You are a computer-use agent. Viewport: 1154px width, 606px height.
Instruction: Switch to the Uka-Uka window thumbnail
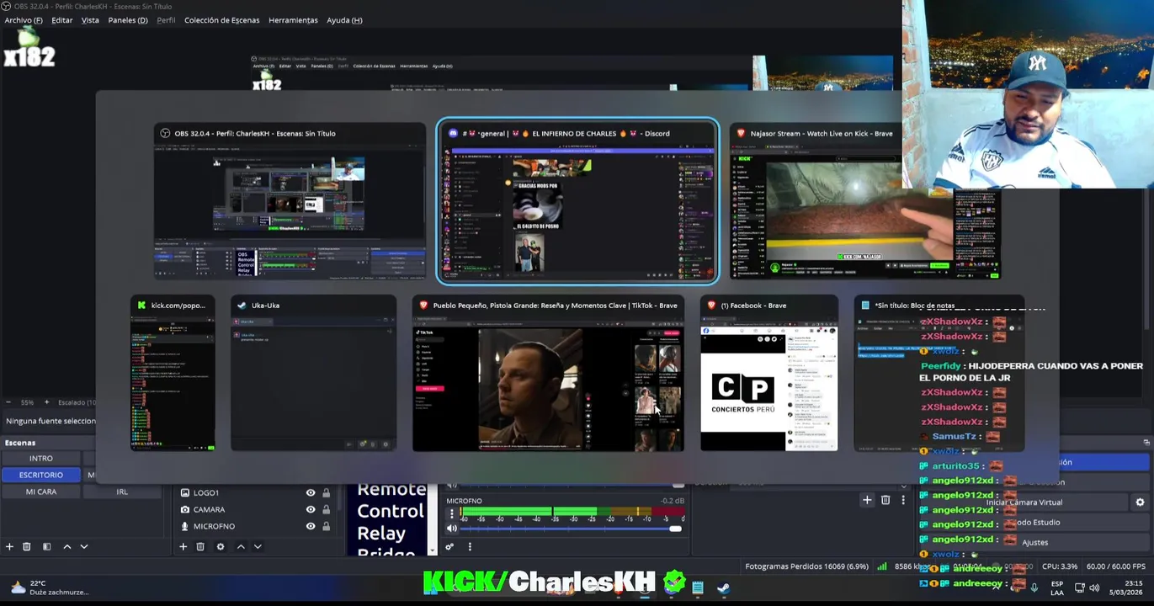point(313,375)
